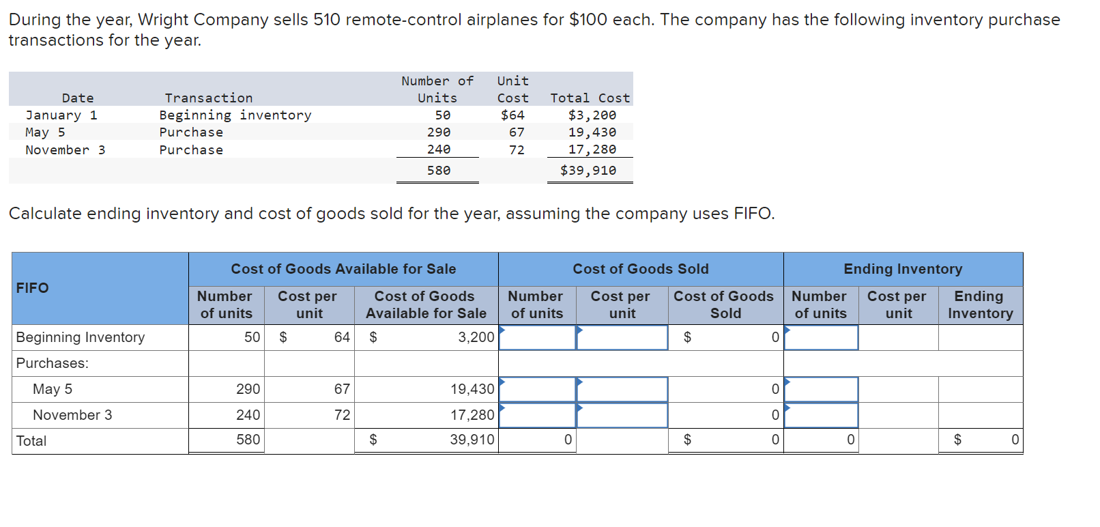Click November 3 COGS cost per unit field
The height and width of the screenshot is (527, 1100).
pyautogui.click(x=622, y=415)
